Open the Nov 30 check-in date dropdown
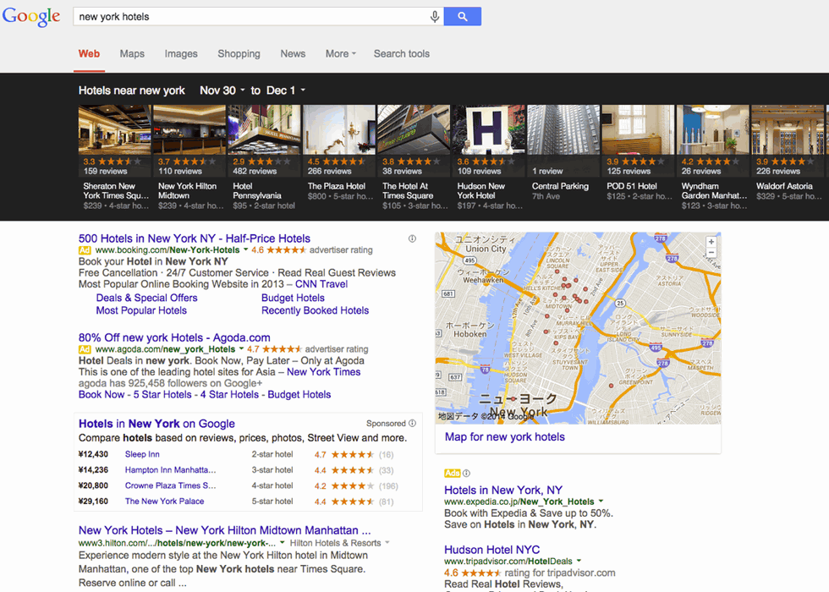Image resolution: width=829 pixels, height=592 pixels. click(x=222, y=90)
